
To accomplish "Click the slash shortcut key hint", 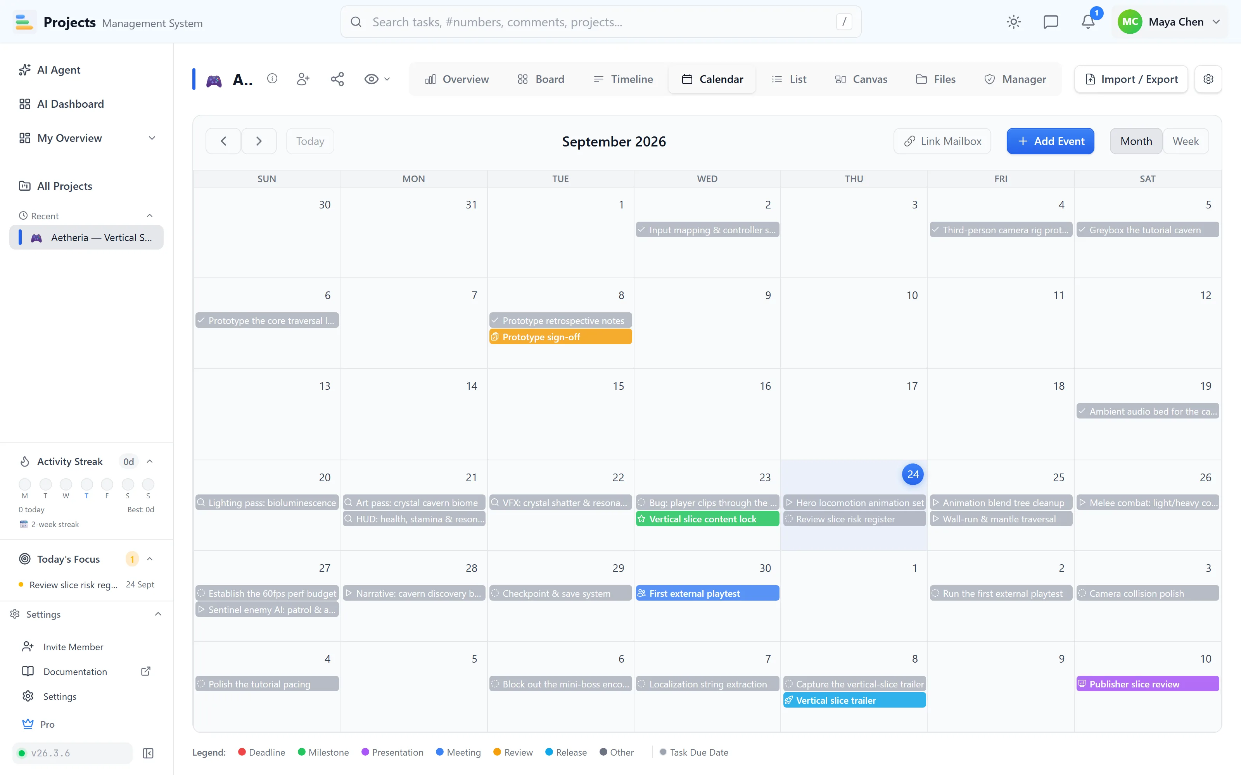I will pyautogui.click(x=844, y=22).
